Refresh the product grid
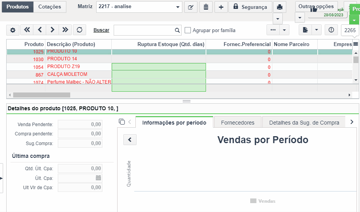 pos(80,30)
